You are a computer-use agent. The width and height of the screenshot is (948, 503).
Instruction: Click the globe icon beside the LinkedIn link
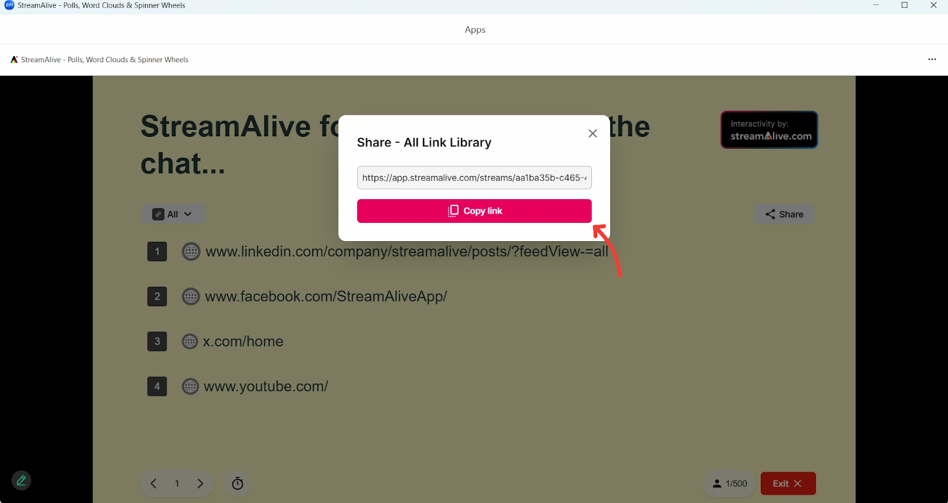coord(191,252)
